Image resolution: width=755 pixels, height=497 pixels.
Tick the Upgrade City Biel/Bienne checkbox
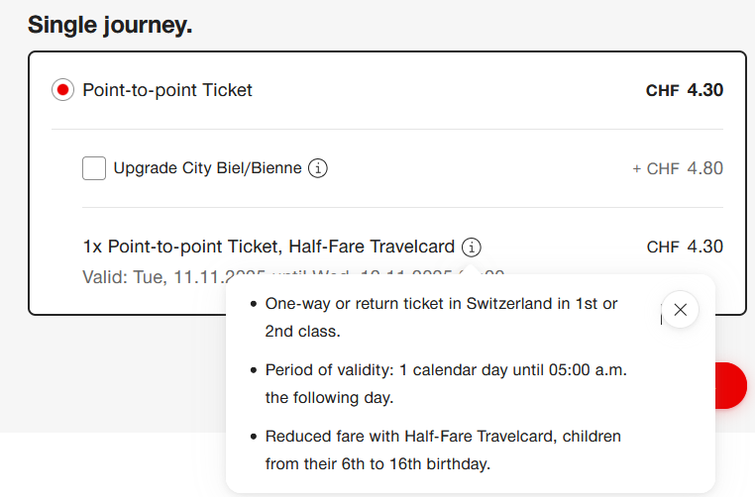94,168
